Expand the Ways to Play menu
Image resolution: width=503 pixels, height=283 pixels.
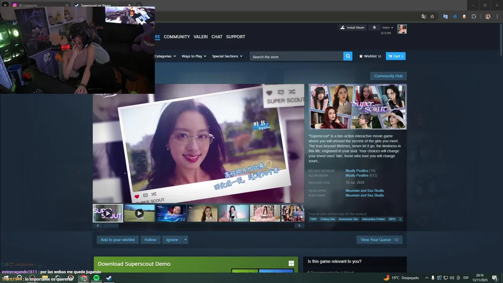point(194,56)
